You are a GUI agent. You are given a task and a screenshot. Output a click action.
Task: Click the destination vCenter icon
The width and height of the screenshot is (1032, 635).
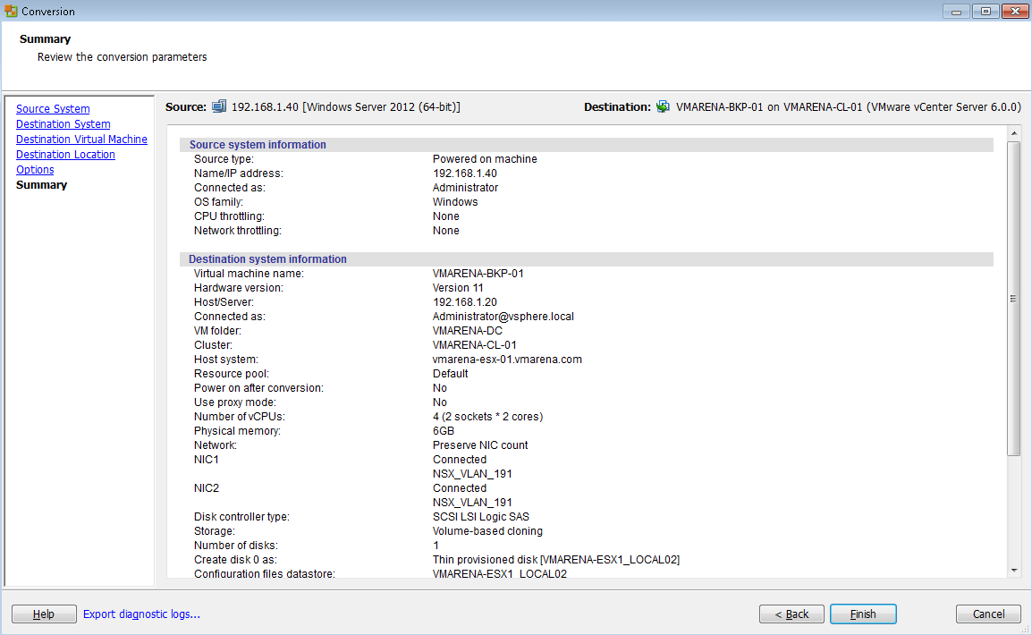point(663,106)
